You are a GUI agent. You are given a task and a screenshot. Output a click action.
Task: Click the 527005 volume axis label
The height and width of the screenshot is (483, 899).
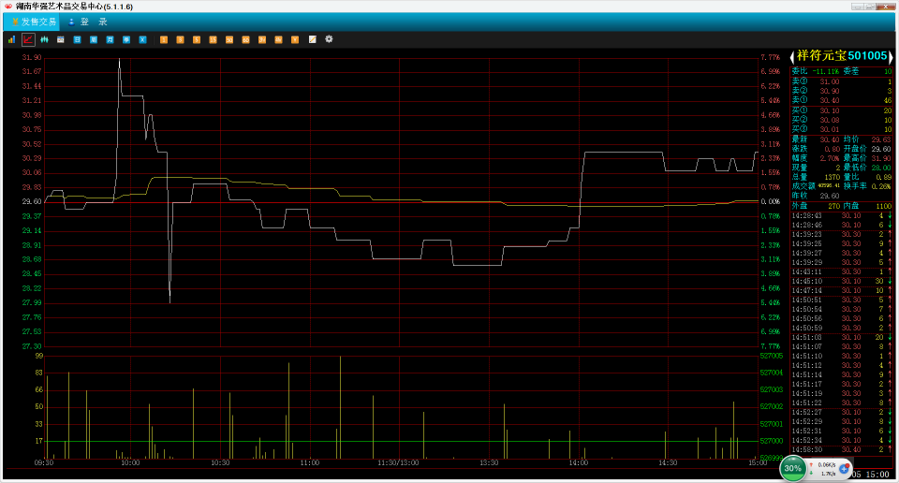pos(771,356)
